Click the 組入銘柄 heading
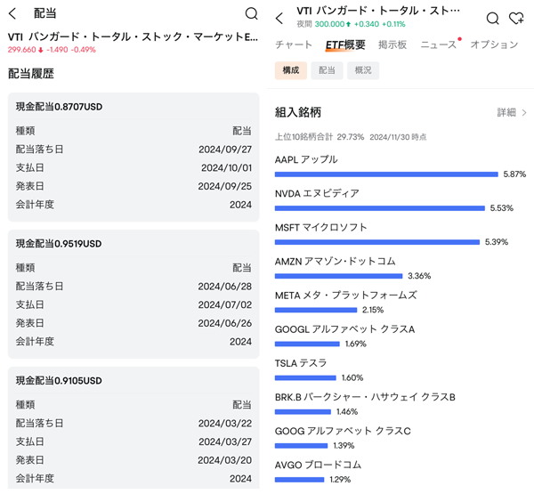The image size is (534, 494). [298, 112]
